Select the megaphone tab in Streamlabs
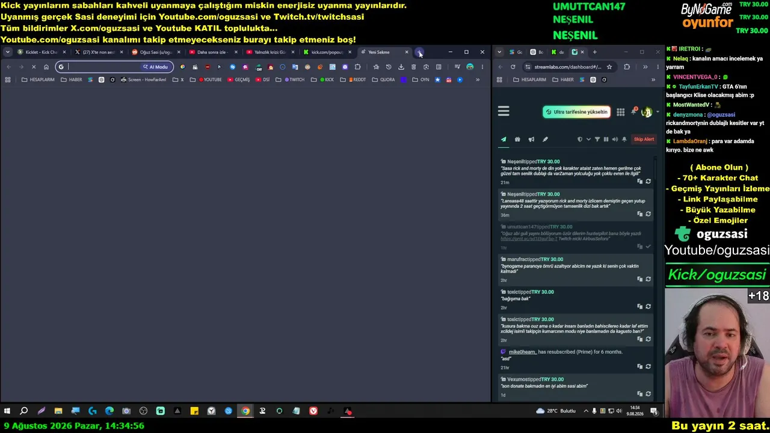This screenshot has width=770, height=433. click(x=531, y=140)
